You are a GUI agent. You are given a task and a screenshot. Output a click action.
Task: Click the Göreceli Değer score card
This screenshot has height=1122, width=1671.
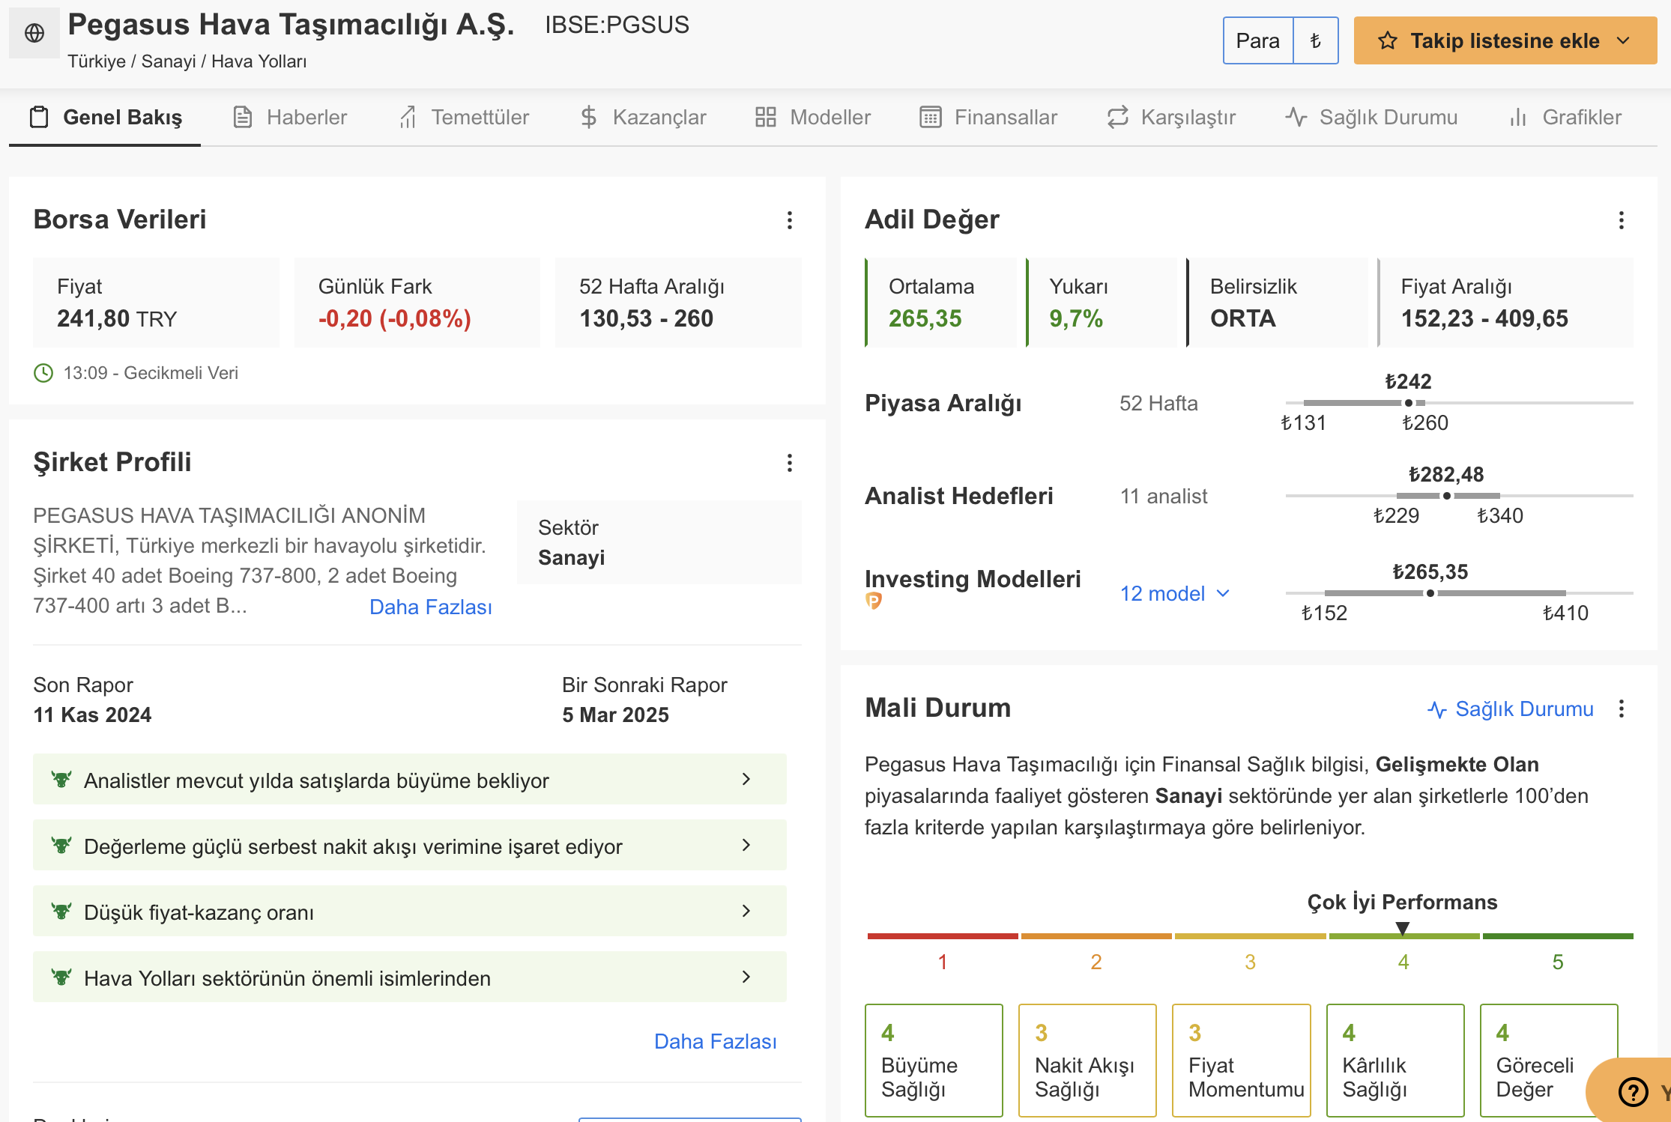[x=1549, y=1060]
